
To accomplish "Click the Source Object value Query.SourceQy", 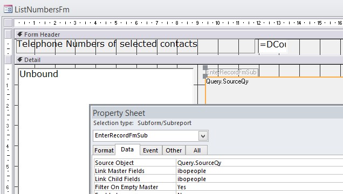I will 259,163.
